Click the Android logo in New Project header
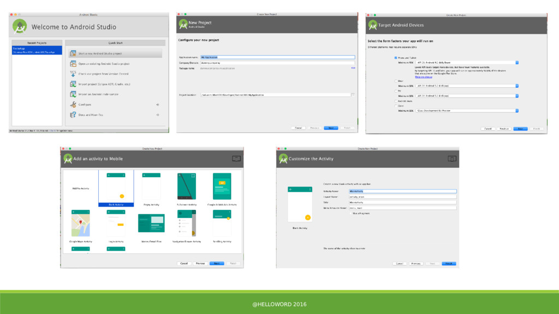This screenshot has width=559, height=314. (183, 24)
